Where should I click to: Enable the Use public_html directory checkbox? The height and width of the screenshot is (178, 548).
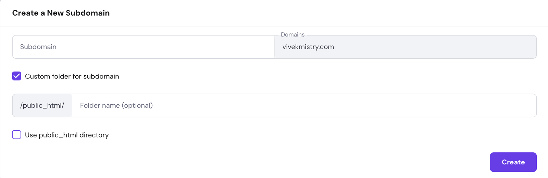point(16,135)
